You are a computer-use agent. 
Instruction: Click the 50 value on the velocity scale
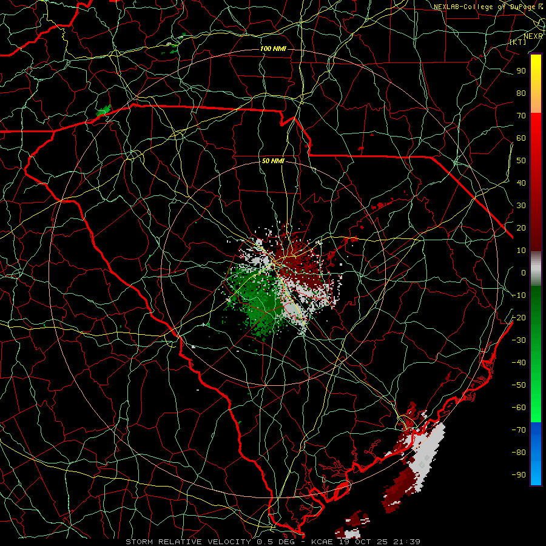pos(521,161)
